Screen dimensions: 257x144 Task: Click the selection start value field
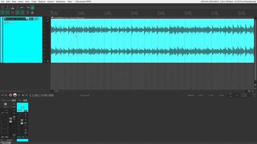(200, 95)
